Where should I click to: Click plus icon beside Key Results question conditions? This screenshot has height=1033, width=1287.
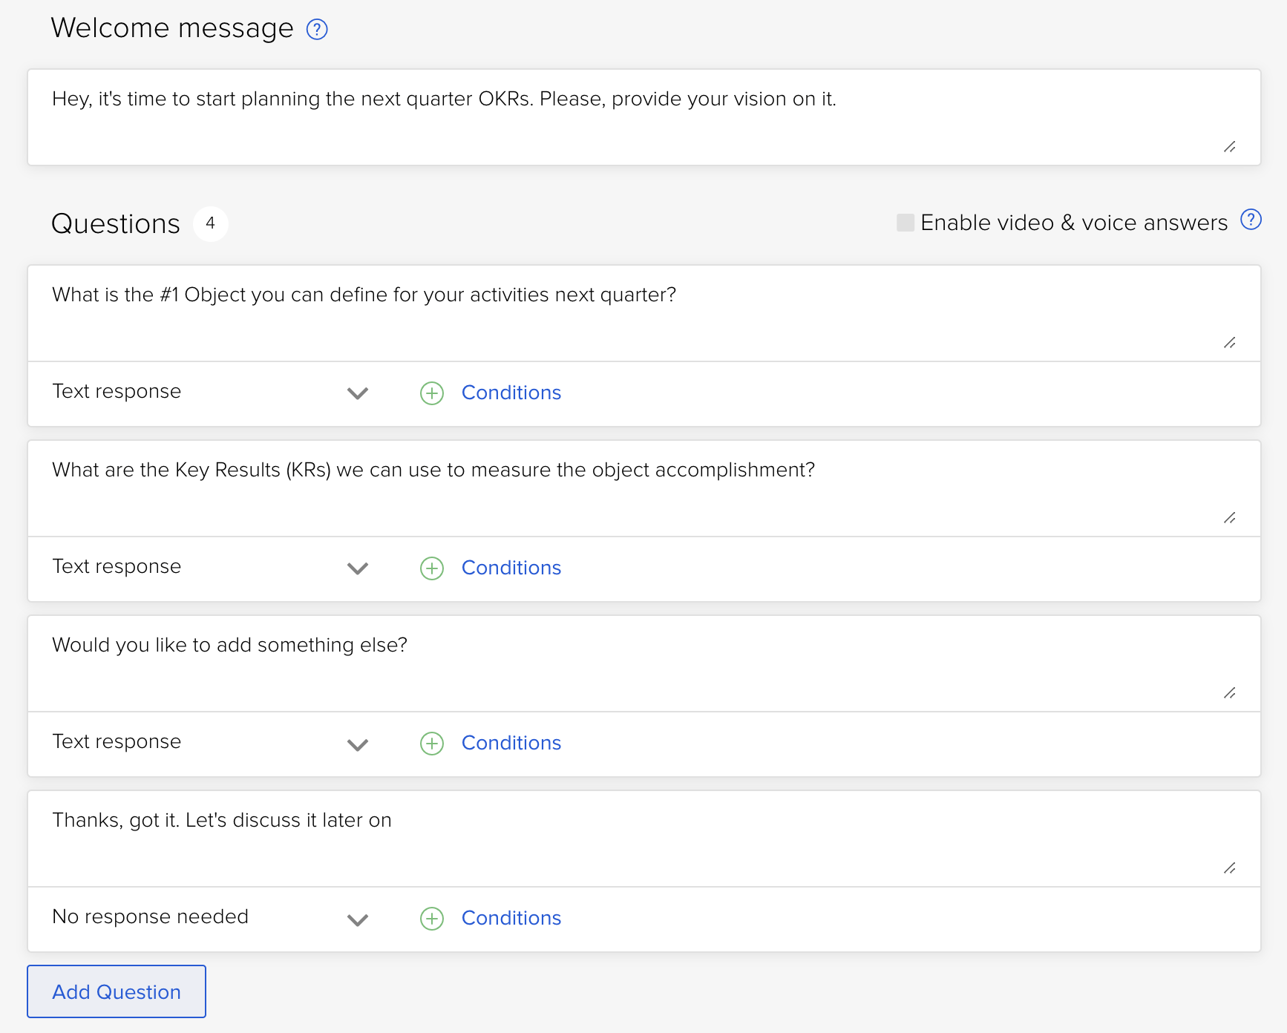pyautogui.click(x=432, y=568)
